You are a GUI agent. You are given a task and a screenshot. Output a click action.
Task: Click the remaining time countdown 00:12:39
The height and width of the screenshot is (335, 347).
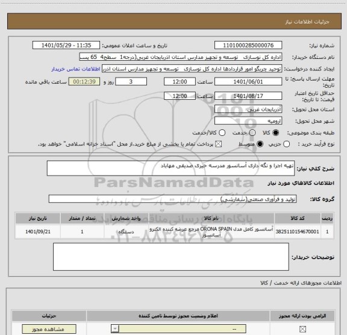click(x=84, y=82)
